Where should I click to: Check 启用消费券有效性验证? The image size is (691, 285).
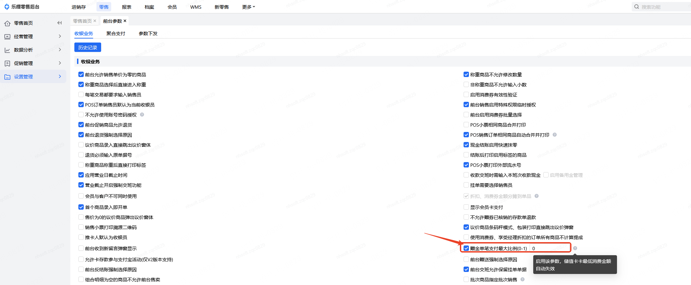tap(466, 94)
